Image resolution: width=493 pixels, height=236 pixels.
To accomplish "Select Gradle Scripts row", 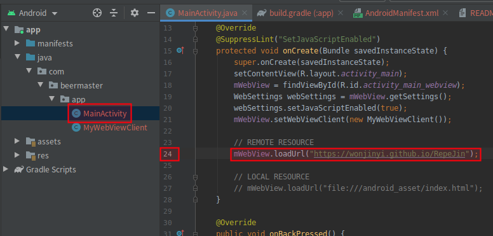I will 80,169.
